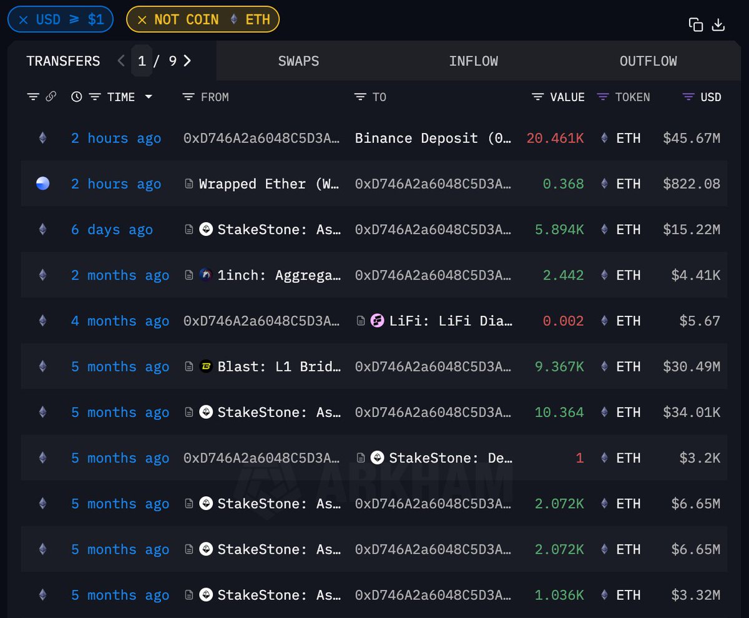
Task: Click the value 20.461K
Action: (x=555, y=138)
